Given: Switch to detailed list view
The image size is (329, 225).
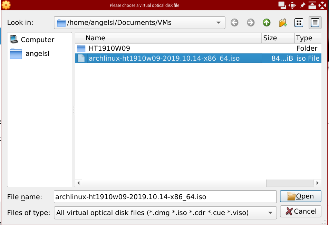Looking at the screenshot, I should (315, 23).
